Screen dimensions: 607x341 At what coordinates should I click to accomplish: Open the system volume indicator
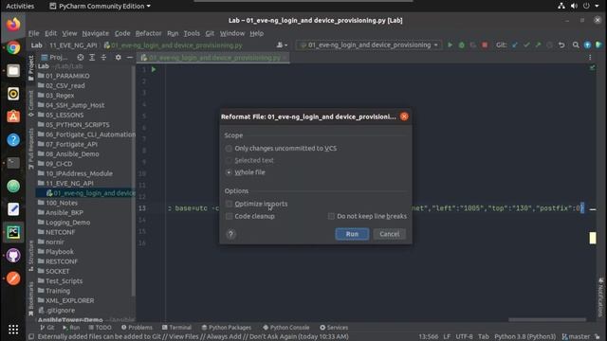[x=574, y=6]
